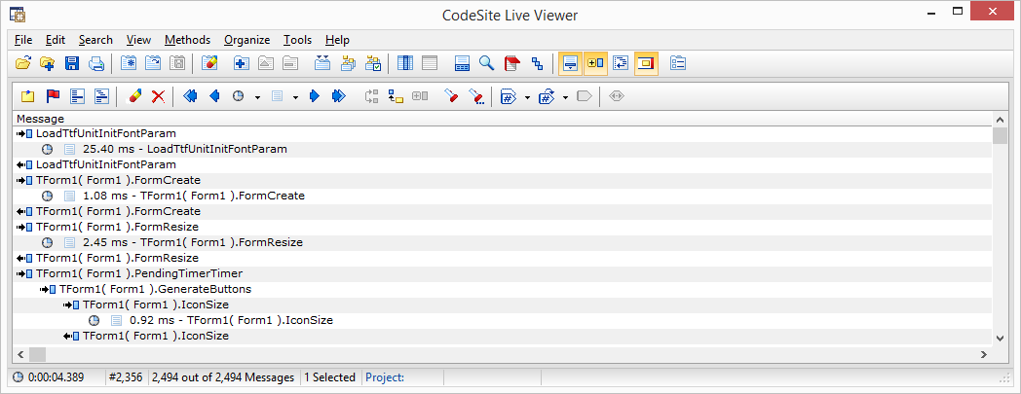Click the '0:00:04.389' elapsed time in status bar

point(55,377)
